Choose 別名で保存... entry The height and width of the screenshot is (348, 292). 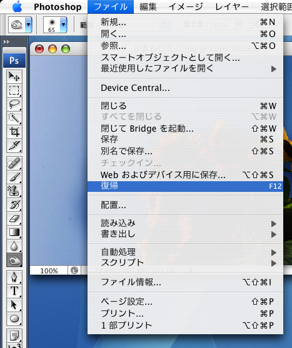(x=185, y=151)
